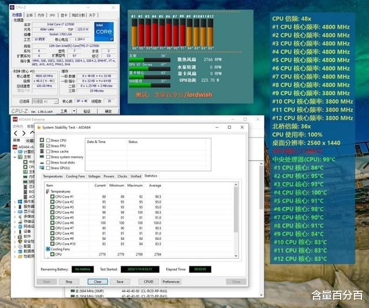Screen dimensions: 369x308
Task: Select the CPU Core #4 row
Action: click(x=103, y=213)
